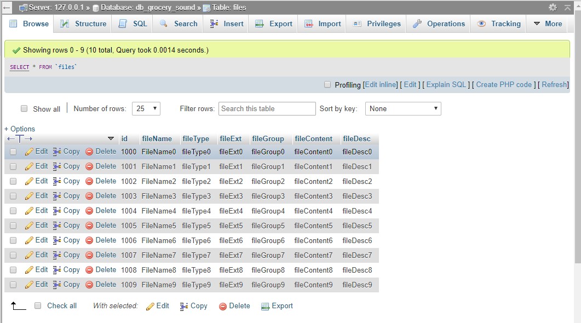The width and height of the screenshot is (581, 323).
Task: Click the red Delete icon for row 1005
Action: pos(89,226)
